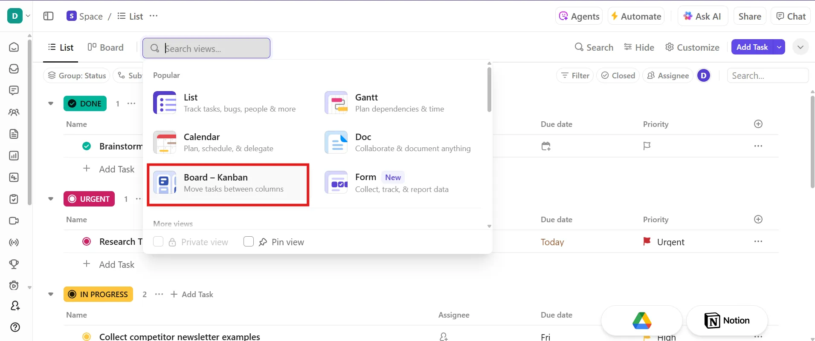Collapse the IN PROGRESS group

(x=51, y=294)
